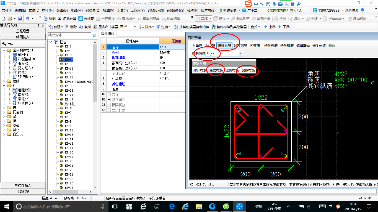Open 过滤 filter options

(163, 27)
